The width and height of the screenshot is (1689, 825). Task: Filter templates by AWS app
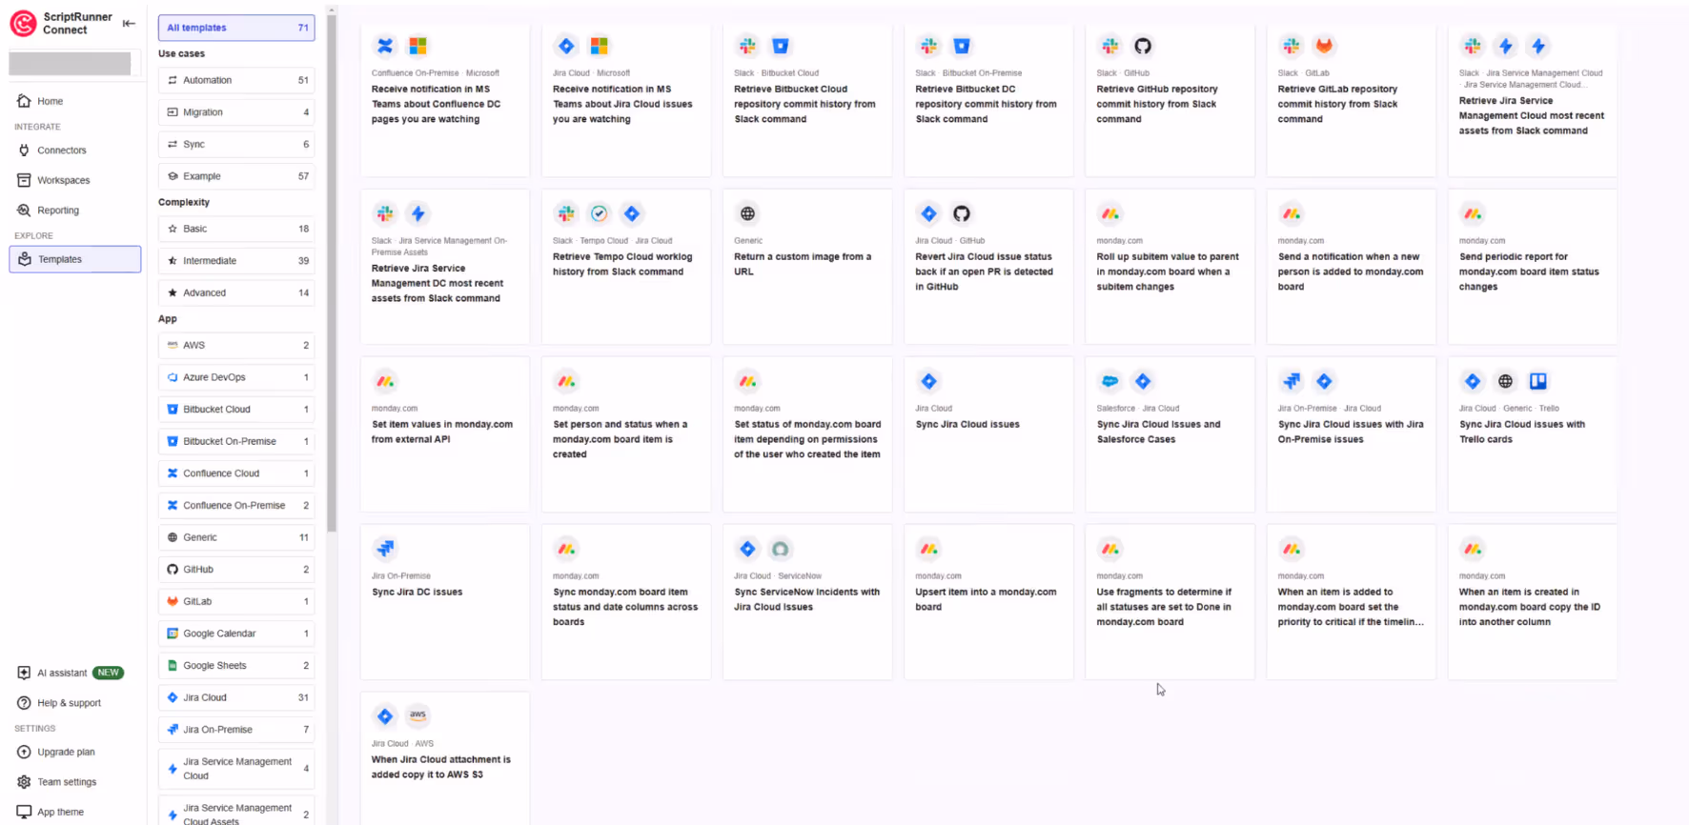236,345
